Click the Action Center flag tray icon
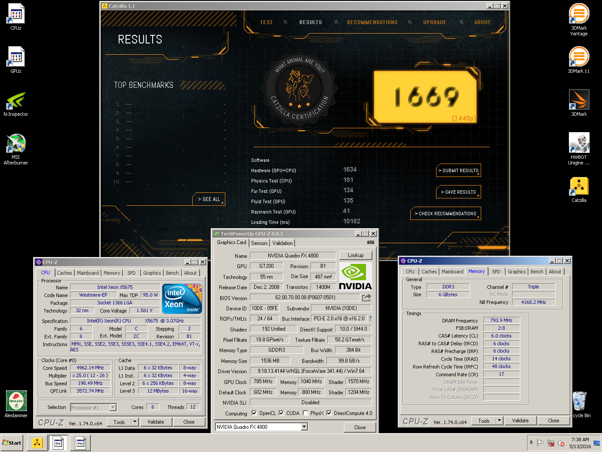The width and height of the screenshot is (602, 452). (x=541, y=443)
